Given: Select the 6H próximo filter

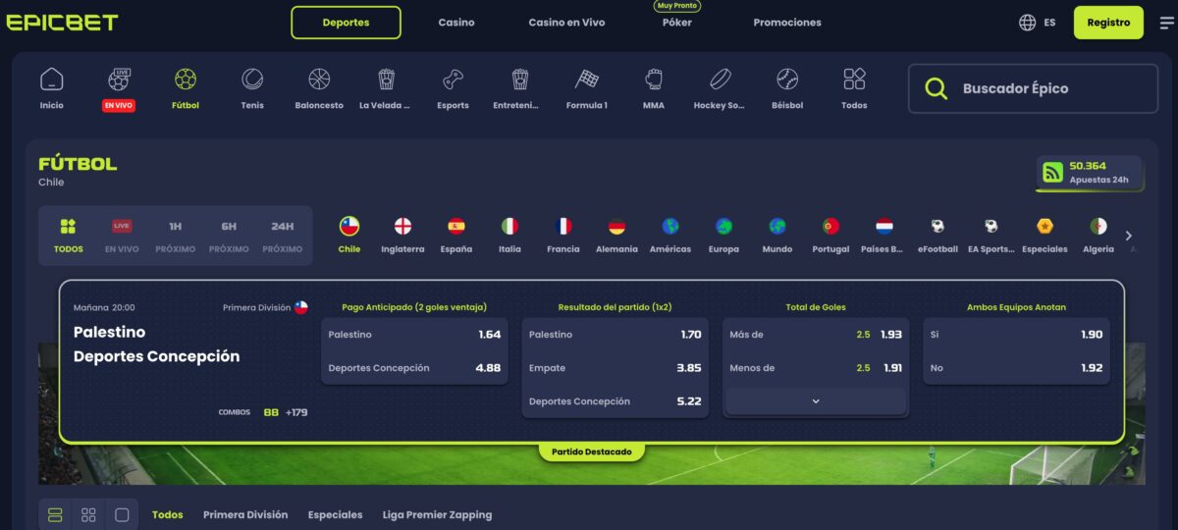Looking at the screenshot, I should click(x=229, y=236).
